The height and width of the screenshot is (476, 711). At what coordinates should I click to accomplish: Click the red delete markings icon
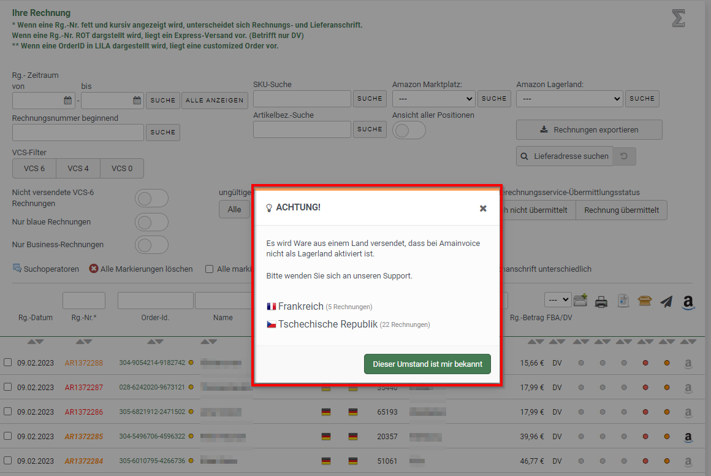pos(94,269)
